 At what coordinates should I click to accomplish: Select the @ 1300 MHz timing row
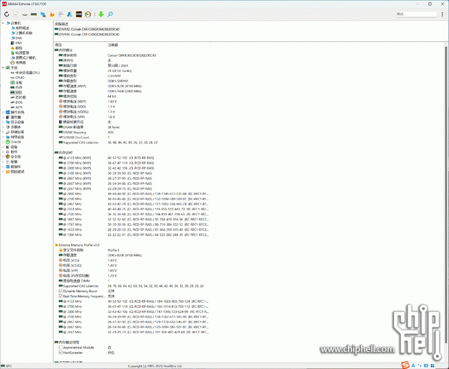click(132, 235)
